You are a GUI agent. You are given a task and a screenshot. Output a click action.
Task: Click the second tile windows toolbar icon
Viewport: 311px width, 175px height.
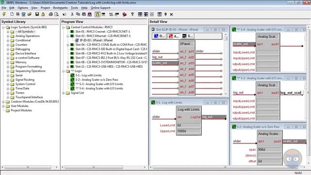[x=146, y=14]
